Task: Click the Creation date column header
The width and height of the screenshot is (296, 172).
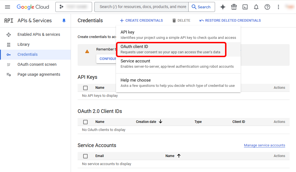Action: pos(146,122)
